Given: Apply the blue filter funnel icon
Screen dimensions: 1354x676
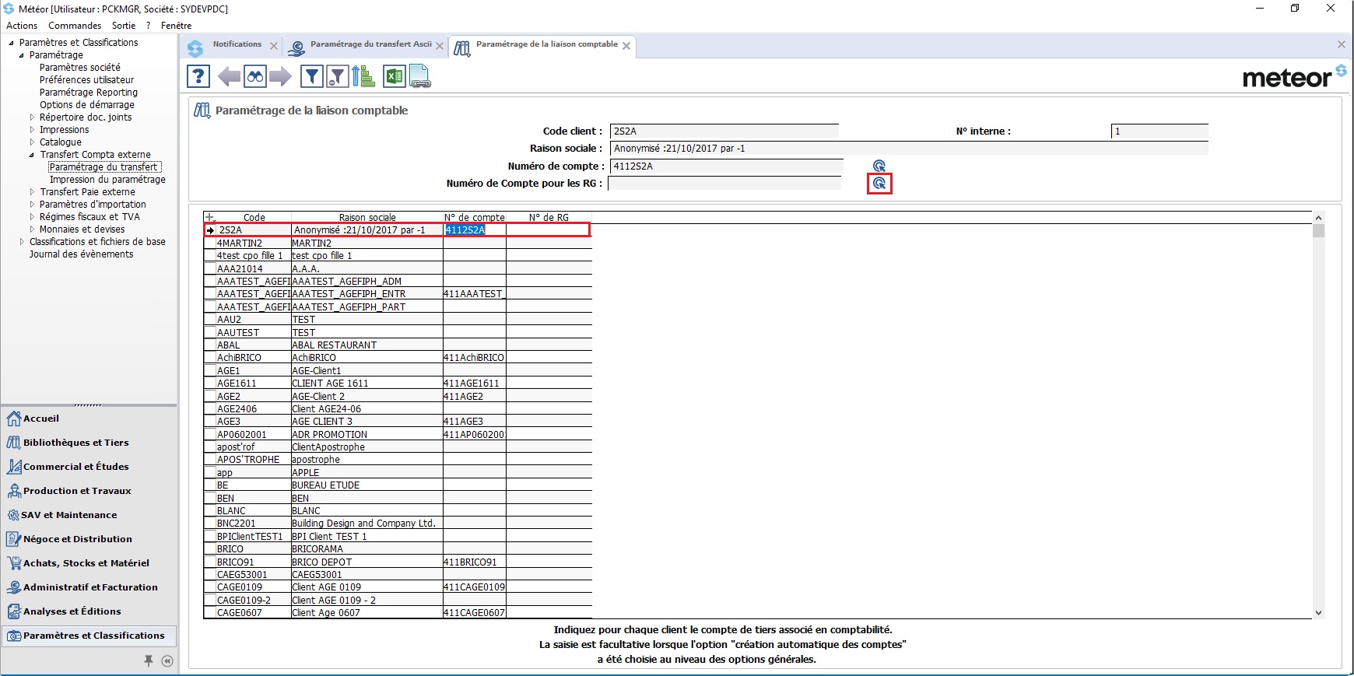Looking at the screenshot, I should coord(312,76).
